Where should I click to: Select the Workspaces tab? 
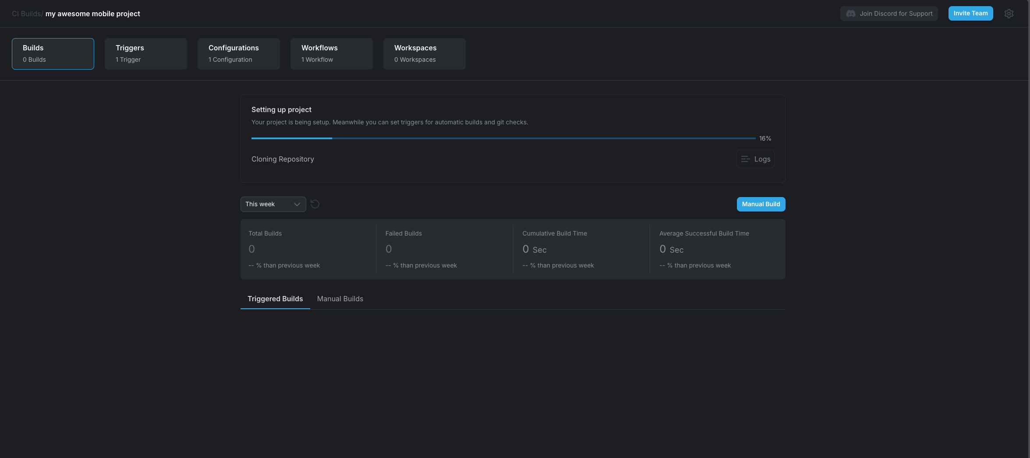coord(424,53)
